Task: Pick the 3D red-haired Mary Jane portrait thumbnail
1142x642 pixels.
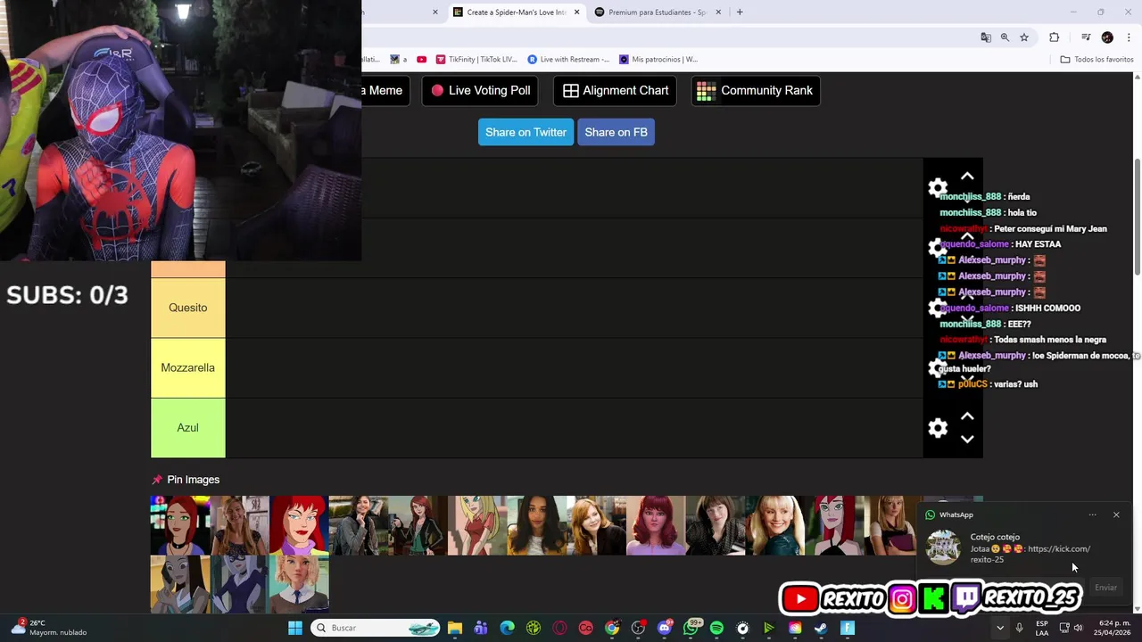Action: tap(656, 525)
